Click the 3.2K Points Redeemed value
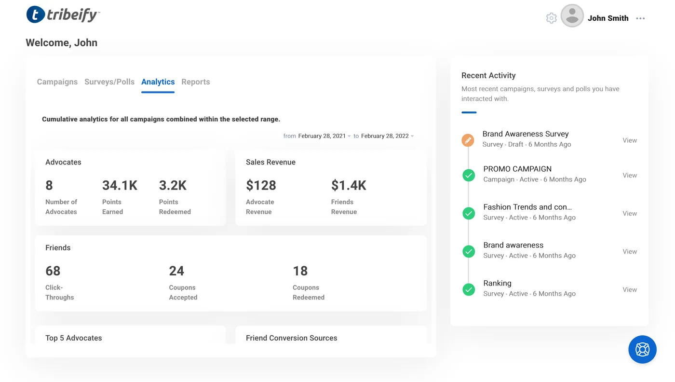This screenshot has width=675, height=382. 173,185
